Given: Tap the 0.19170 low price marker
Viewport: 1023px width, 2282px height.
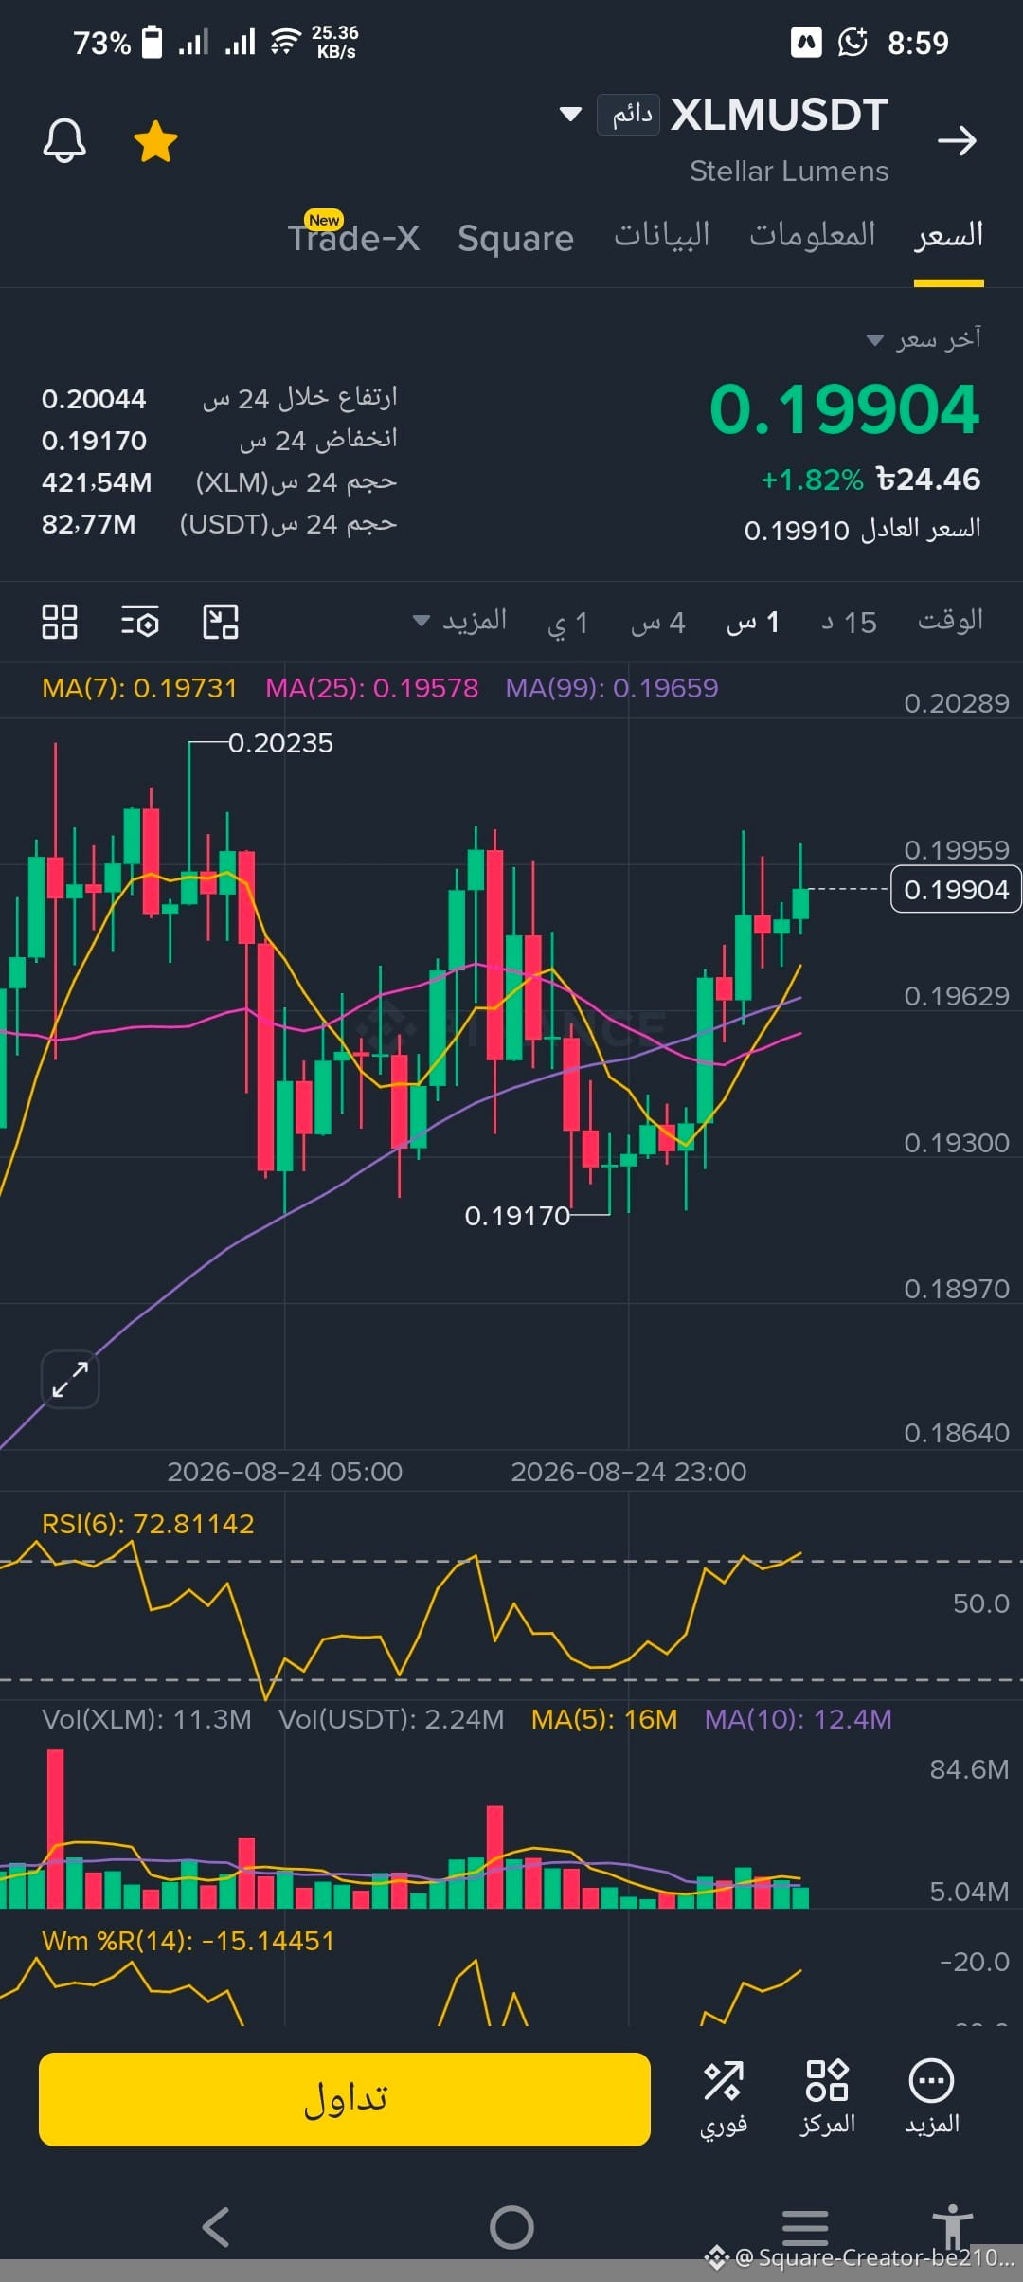Looking at the screenshot, I should pyautogui.click(x=517, y=1216).
